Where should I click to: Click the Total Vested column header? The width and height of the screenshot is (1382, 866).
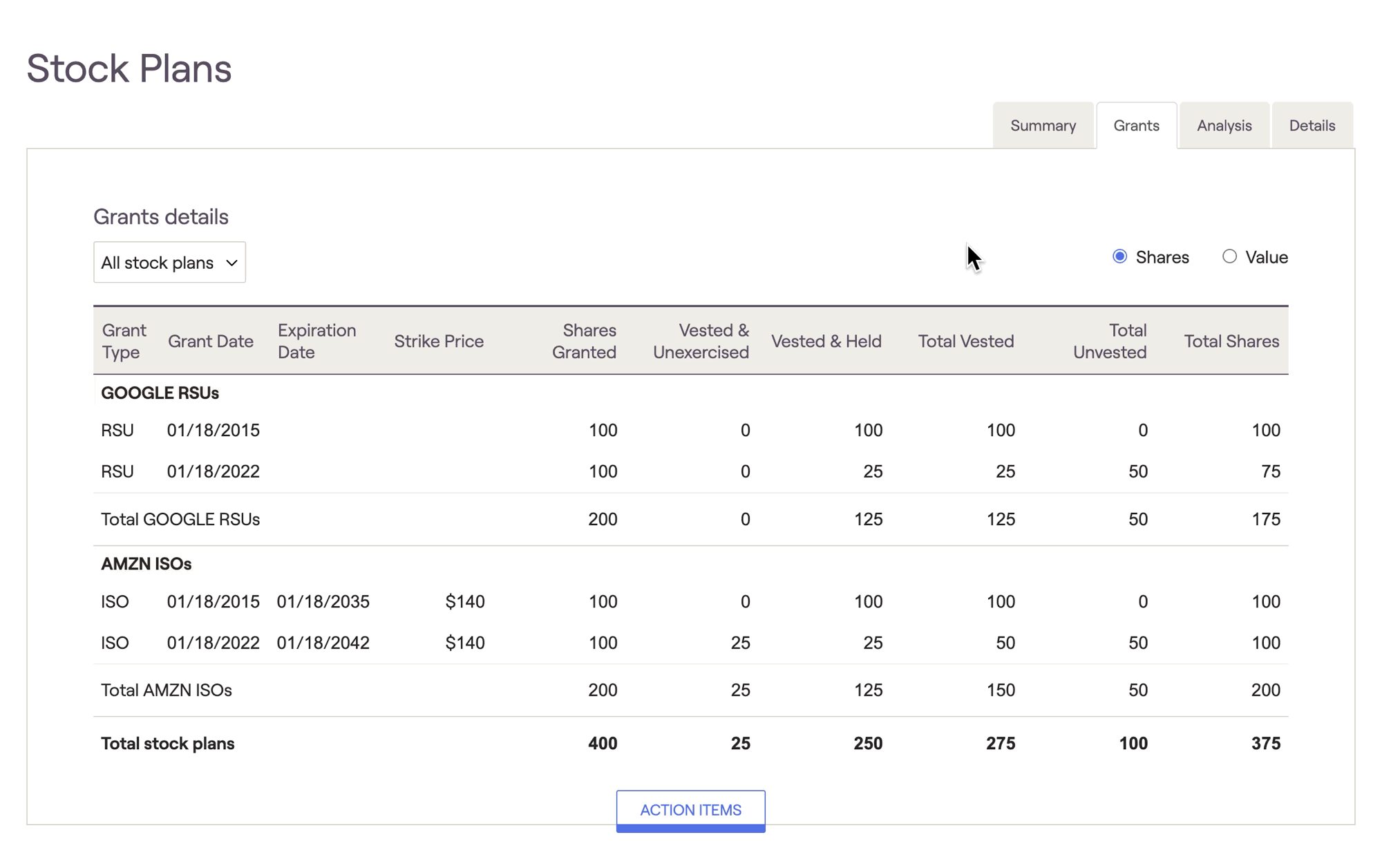click(965, 341)
